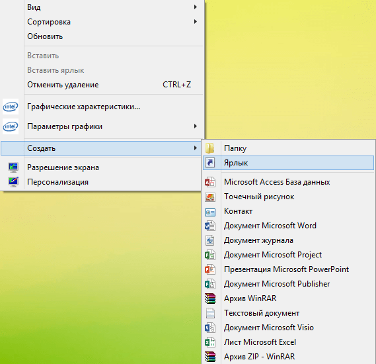The image size is (376, 364).
Task: Create Архив WinRAR
Action: (289, 298)
